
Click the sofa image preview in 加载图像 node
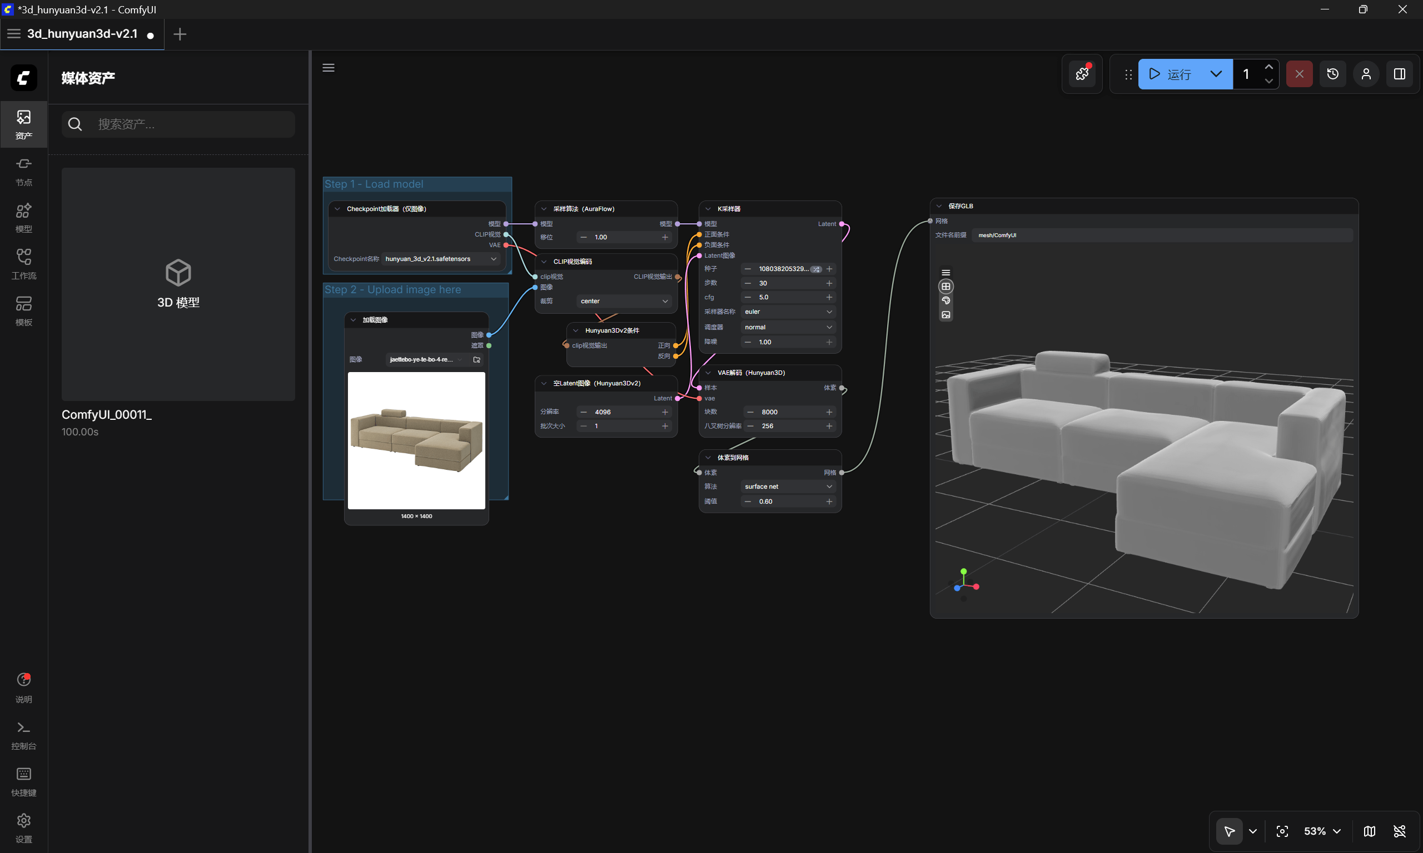pyautogui.click(x=416, y=440)
